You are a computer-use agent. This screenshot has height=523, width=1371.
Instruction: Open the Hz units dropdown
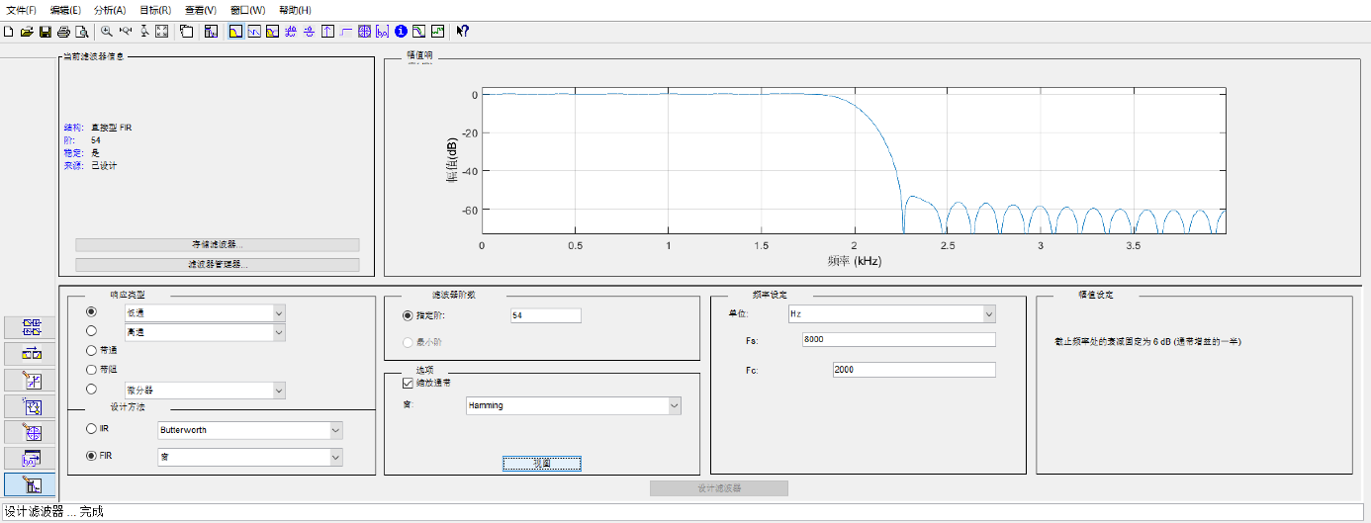(987, 314)
